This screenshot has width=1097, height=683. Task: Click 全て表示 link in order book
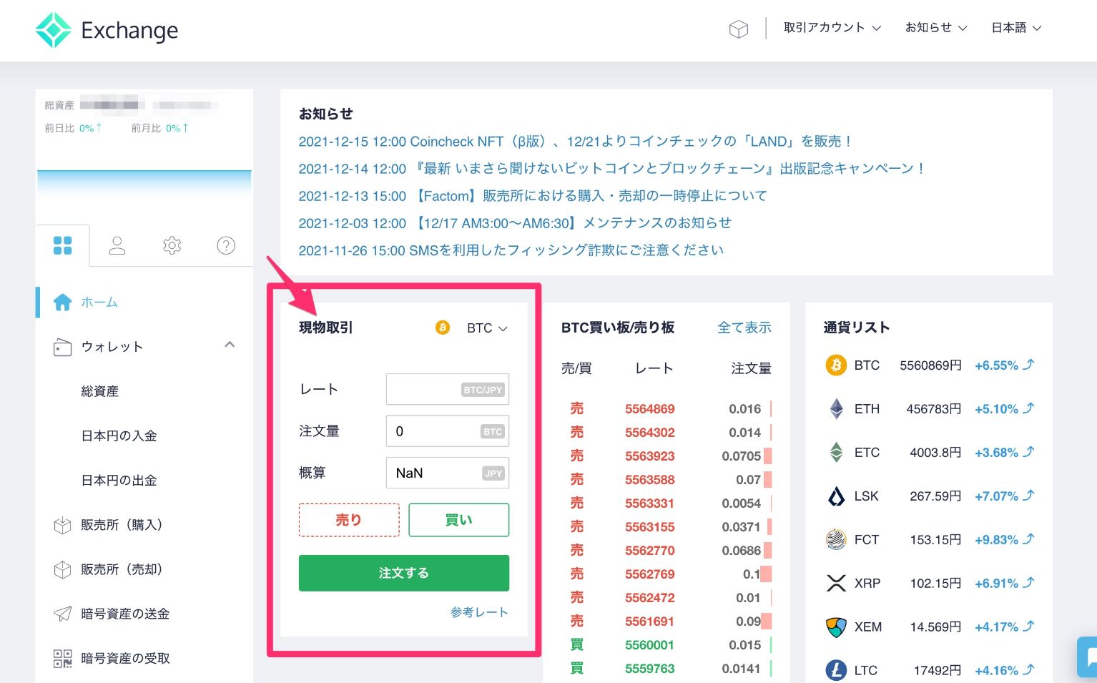(x=744, y=328)
